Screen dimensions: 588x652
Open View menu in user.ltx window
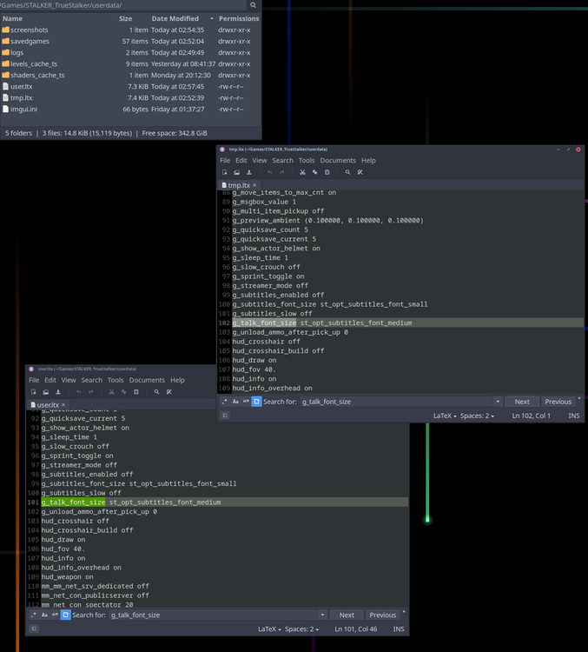pos(69,380)
